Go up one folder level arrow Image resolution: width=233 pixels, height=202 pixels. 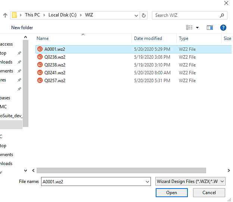[x=5, y=15]
